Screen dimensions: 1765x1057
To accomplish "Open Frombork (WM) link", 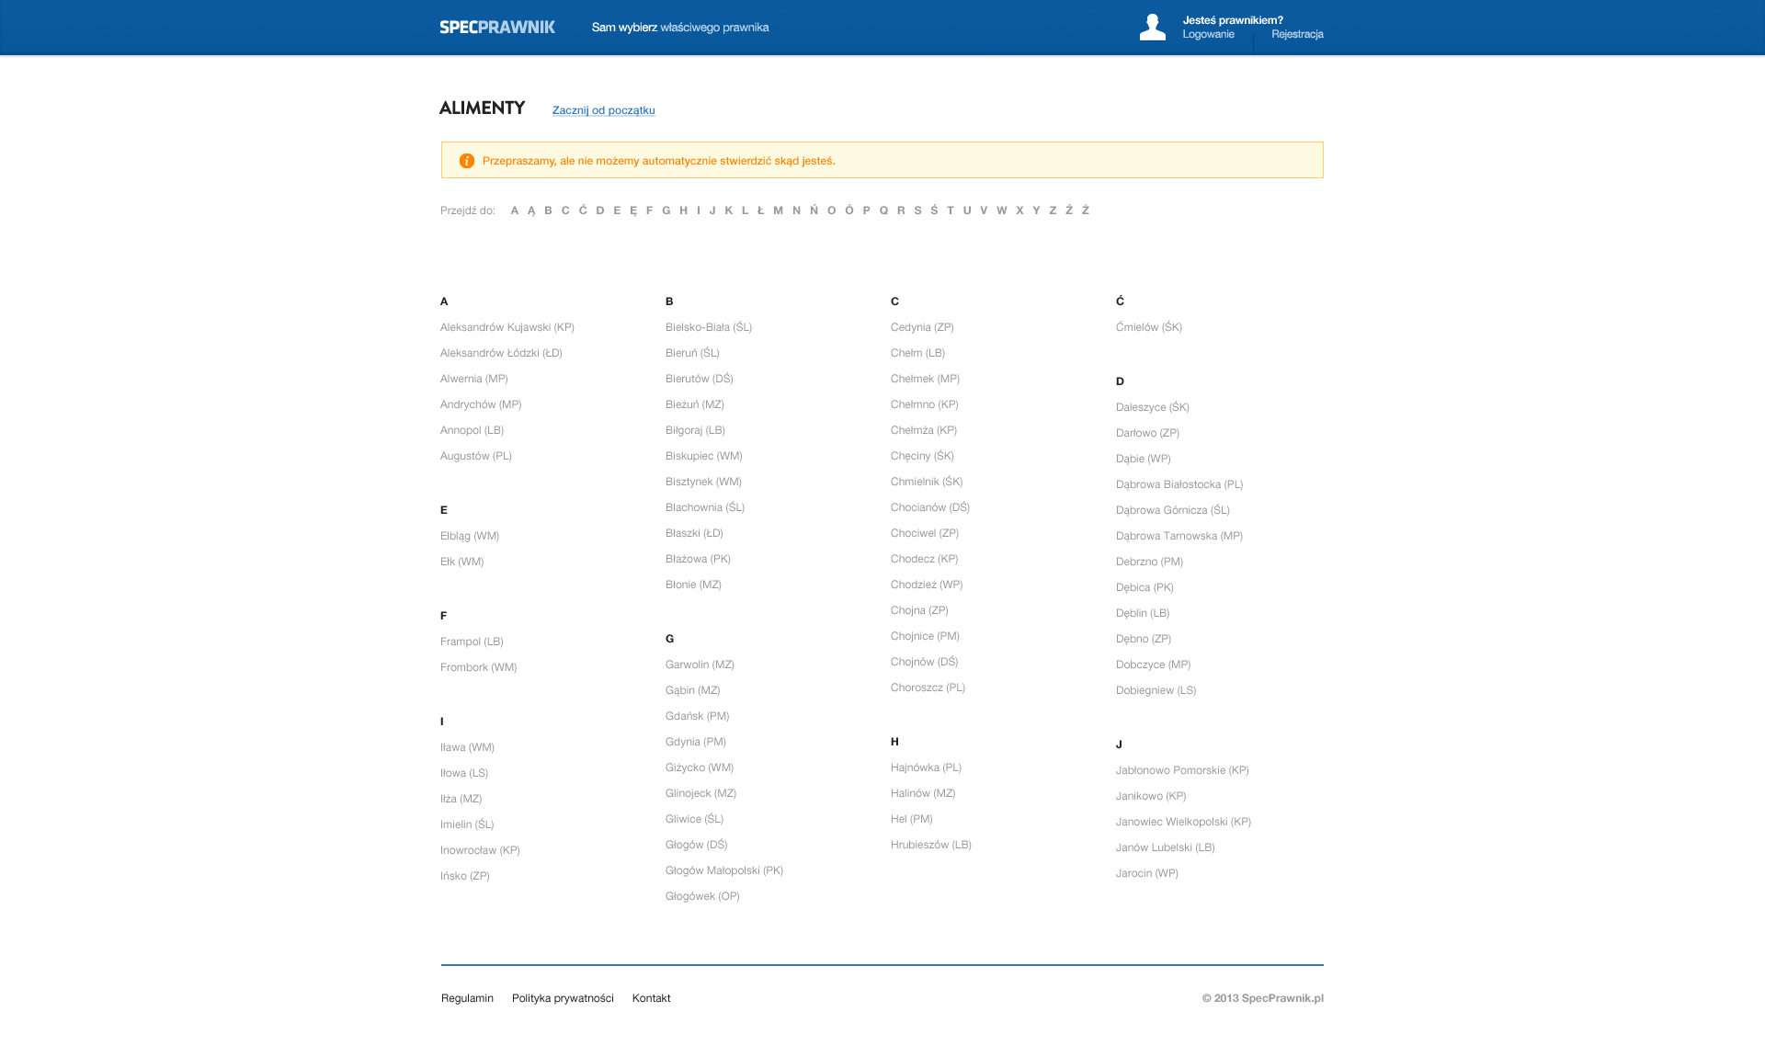I will tap(479, 667).
